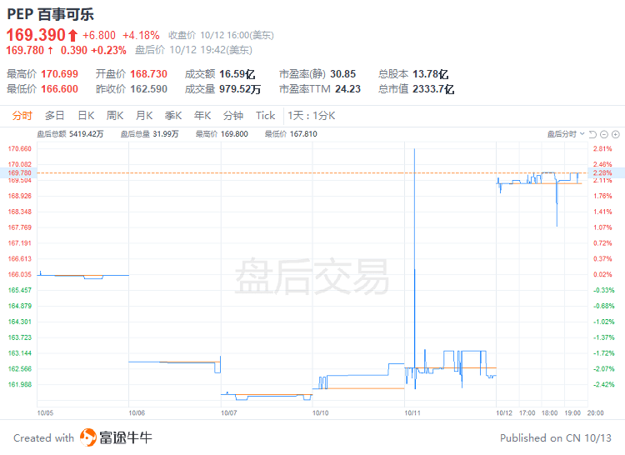Switch to the 分钟 tab
This screenshot has height=455, width=625.
(x=233, y=116)
